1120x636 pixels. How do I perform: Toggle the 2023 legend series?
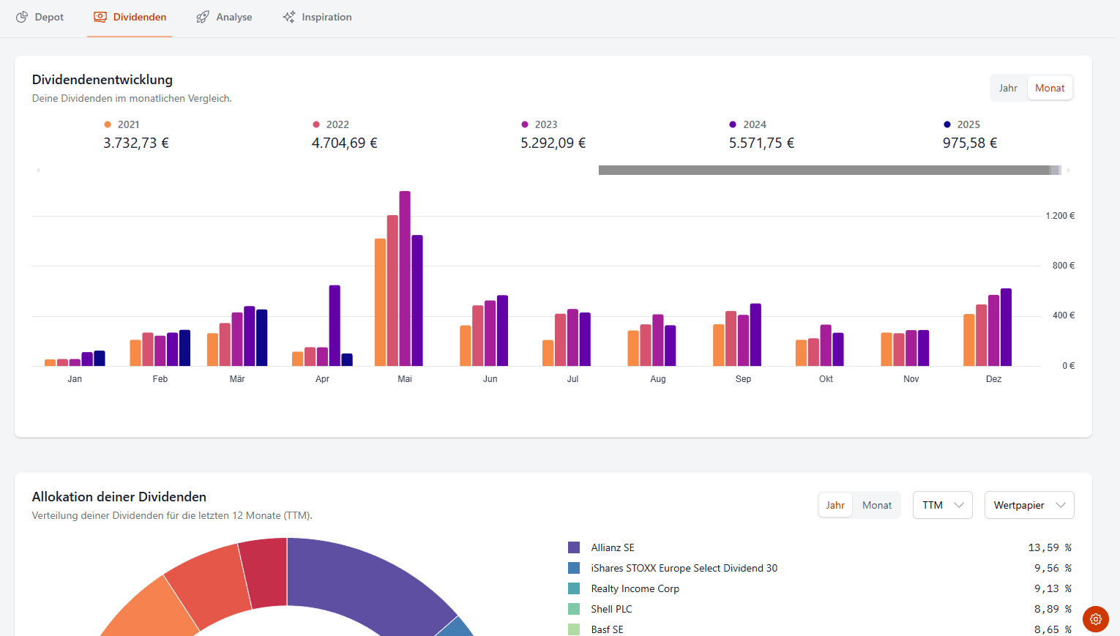(540, 124)
